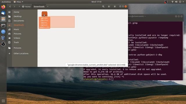This screenshot has width=186, height=104.
Task: Open Trash in the sidebar
Action: [x=16, y=42]
